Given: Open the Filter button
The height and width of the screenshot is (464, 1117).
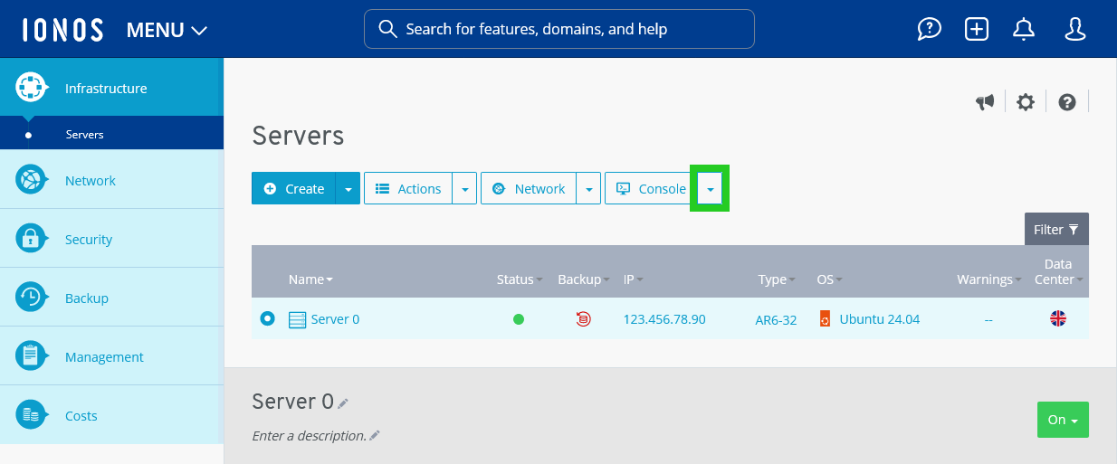Looking at the screenshot, I should (x=1056, y=229).
